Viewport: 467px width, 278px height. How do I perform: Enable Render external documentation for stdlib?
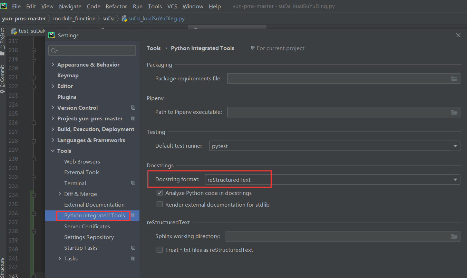click(159, 205)
